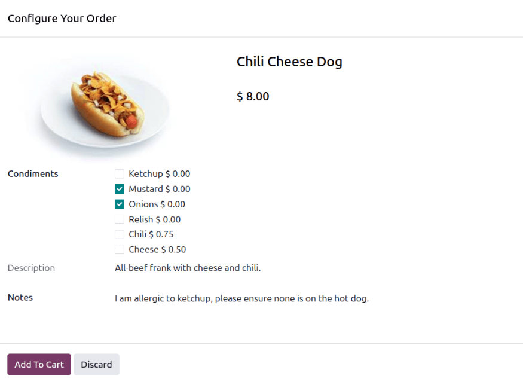
Task: Disable the Mustard condiment checkbox
Action: tap(120, 188)
